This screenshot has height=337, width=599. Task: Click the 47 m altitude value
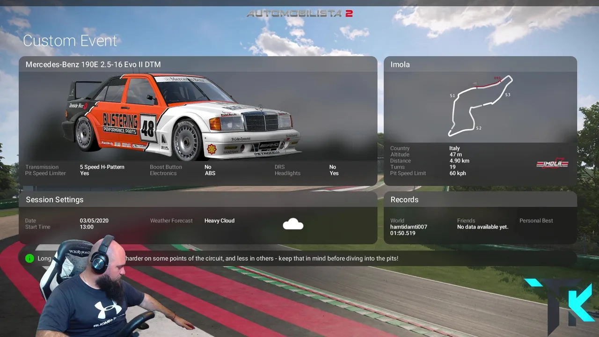click(455, 154)
